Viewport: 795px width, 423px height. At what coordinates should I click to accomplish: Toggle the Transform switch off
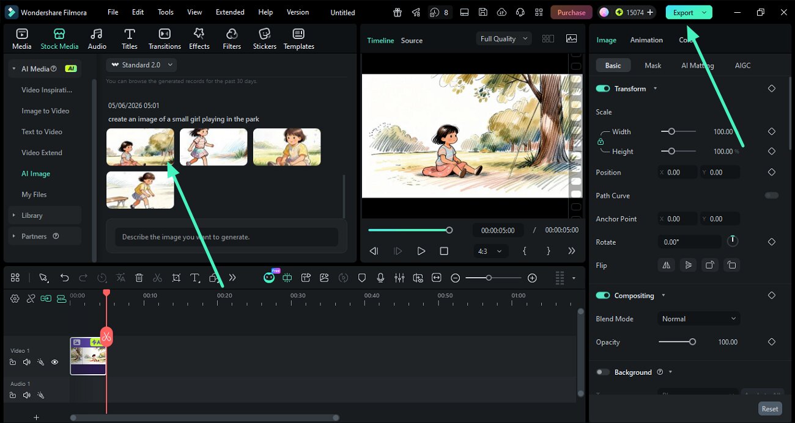tap(603, 89)
